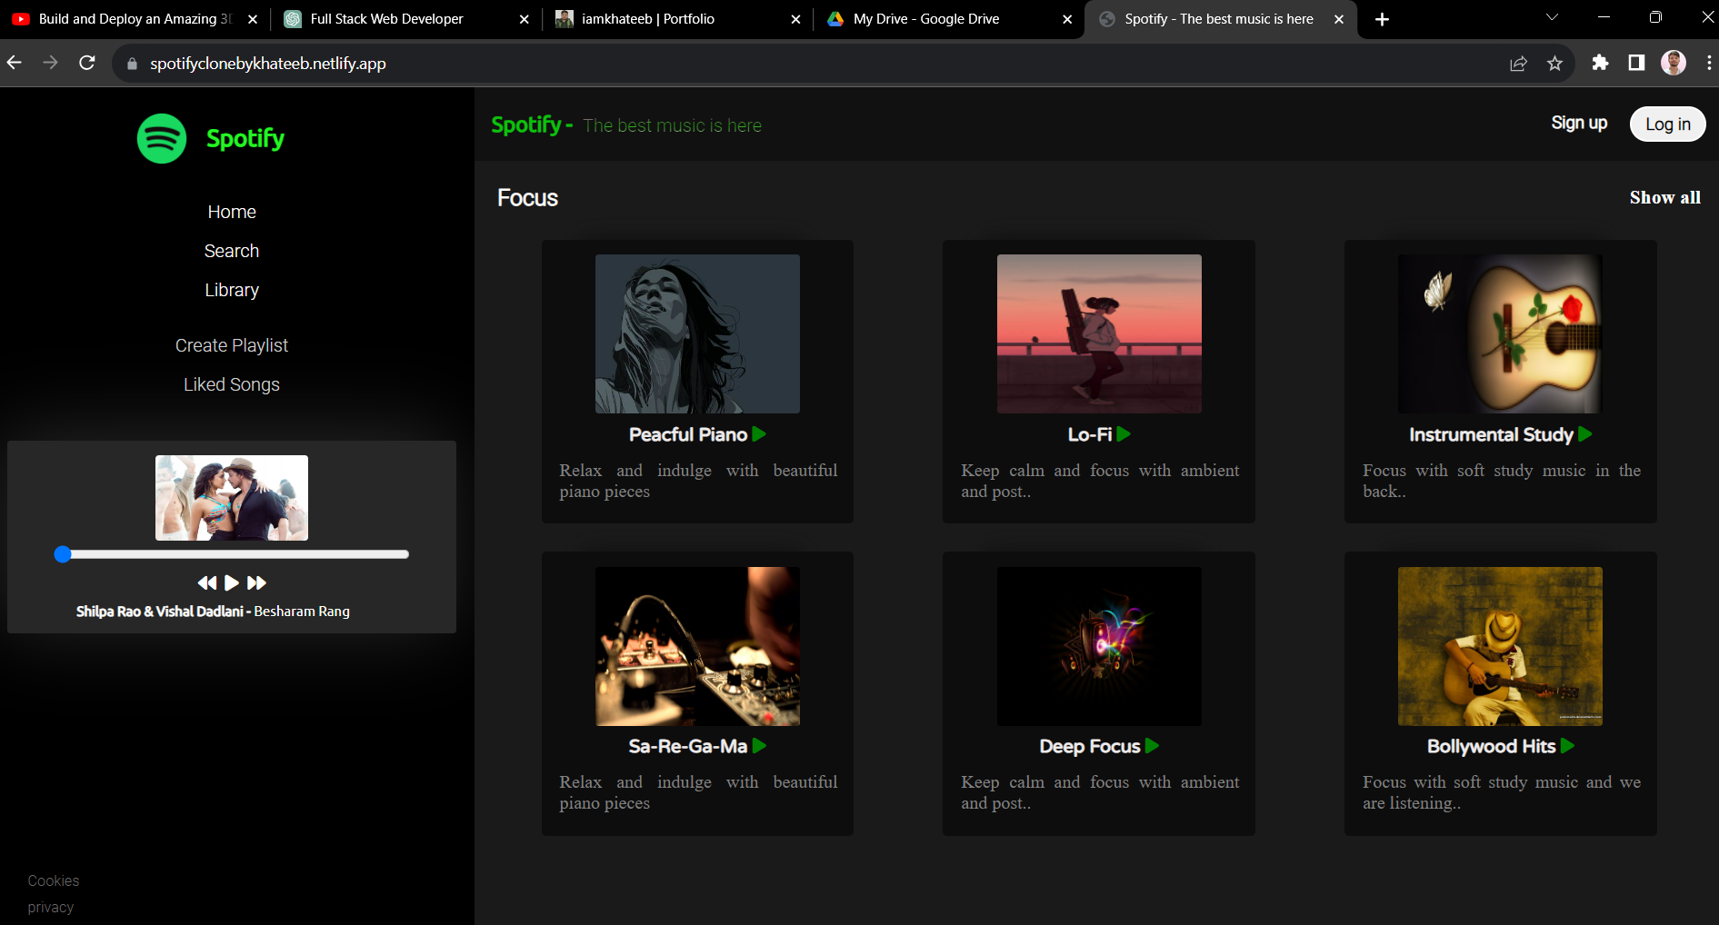Open the Cookies link
This screenshot has width=1719, height=925.
point(54,880)
